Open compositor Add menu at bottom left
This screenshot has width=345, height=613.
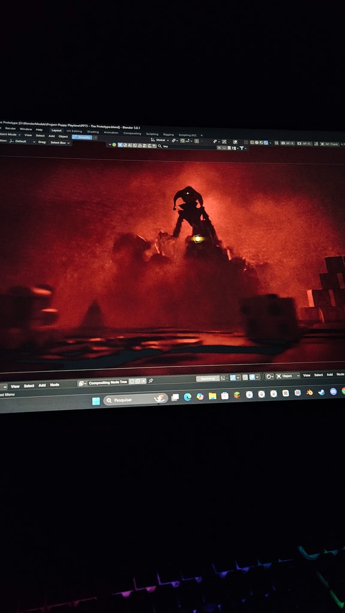click(x=43, y=386)
